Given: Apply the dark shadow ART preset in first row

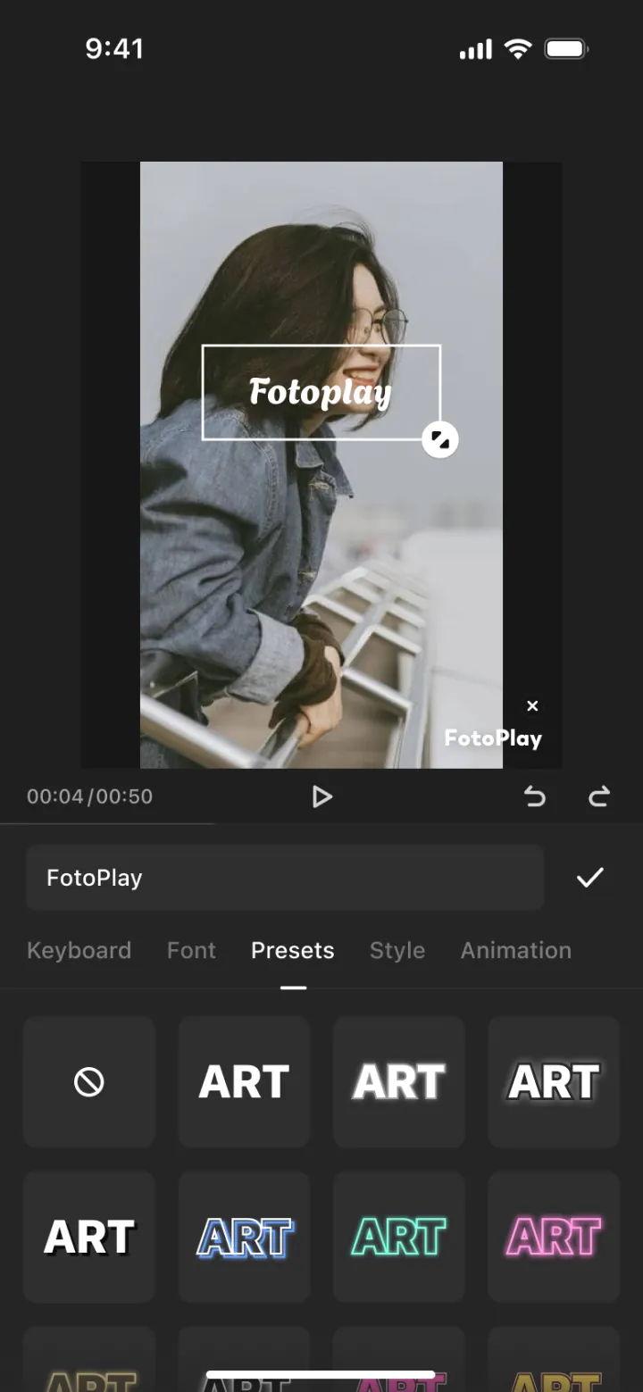Looking at the screenshot, I should click(x=554, y=1082).
